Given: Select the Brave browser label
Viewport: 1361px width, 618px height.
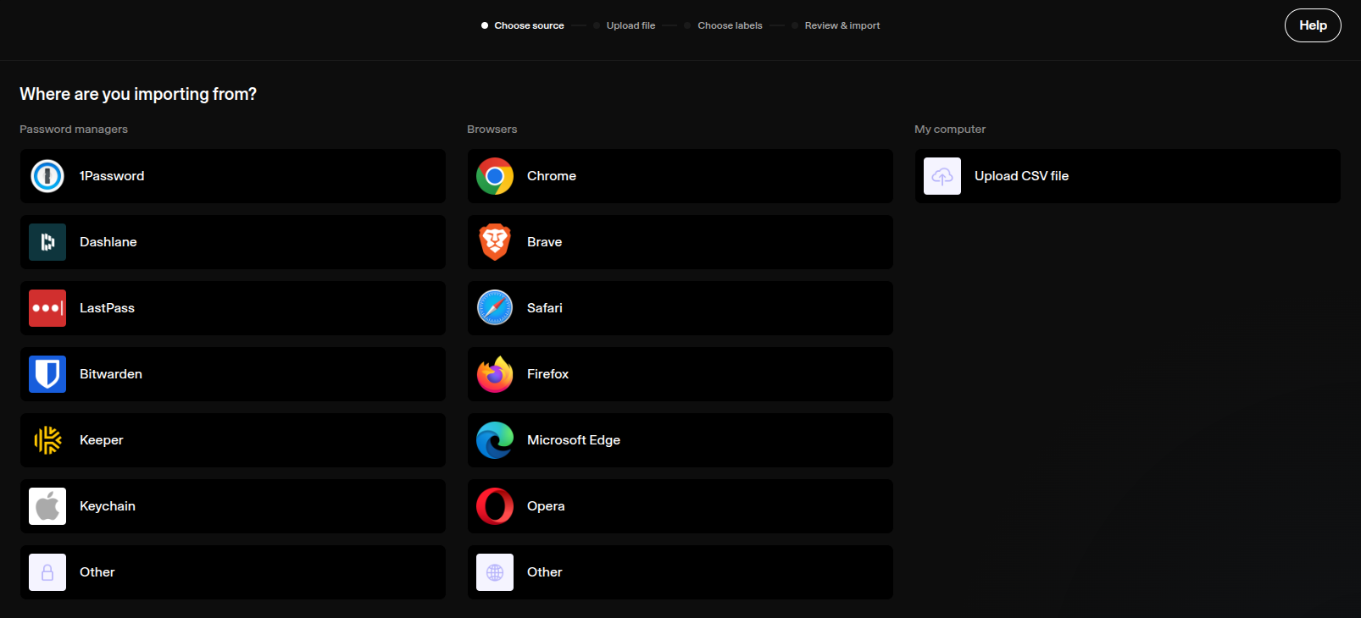Looking at the screenshot, I should (x=544, y=242).
